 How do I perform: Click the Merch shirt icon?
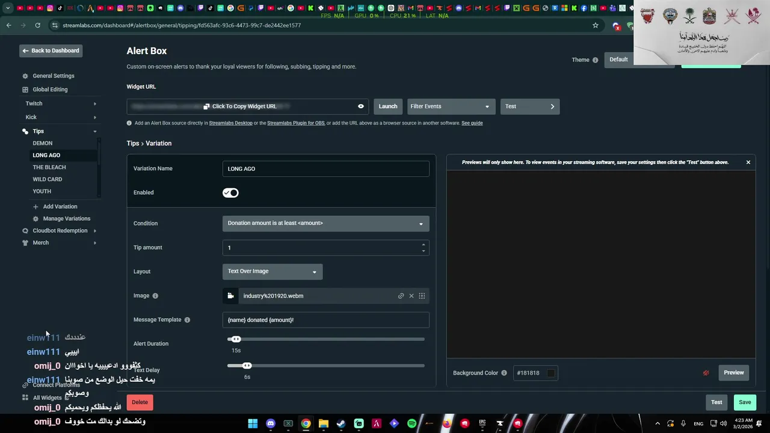coord(25,243)
